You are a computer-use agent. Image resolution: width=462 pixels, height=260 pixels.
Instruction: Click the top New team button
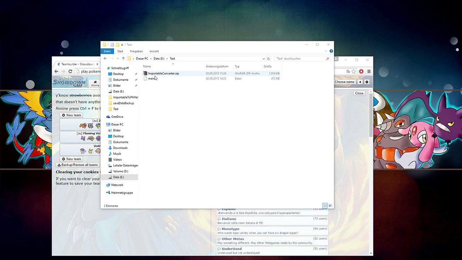tap(71, 115)
